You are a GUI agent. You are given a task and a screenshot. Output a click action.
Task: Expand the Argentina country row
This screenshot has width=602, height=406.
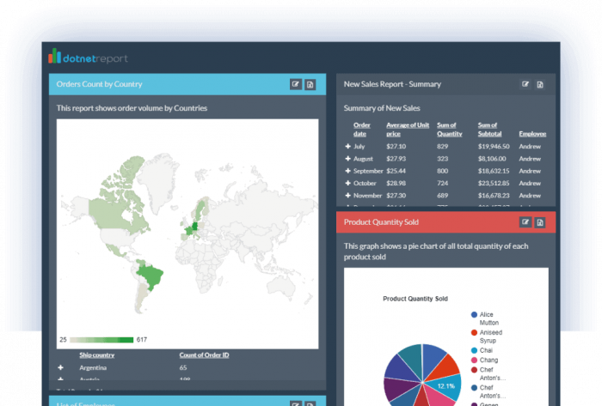pos(61,367)
